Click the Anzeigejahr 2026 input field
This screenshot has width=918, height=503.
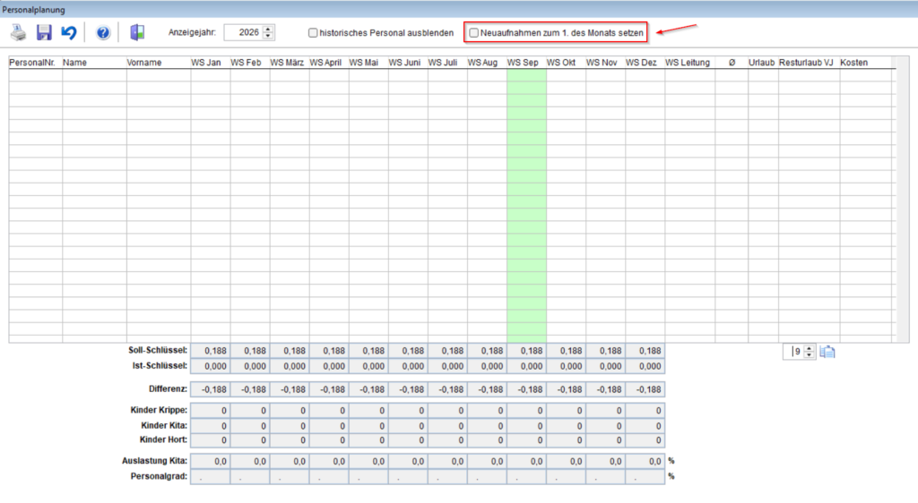tap(244, 33)
